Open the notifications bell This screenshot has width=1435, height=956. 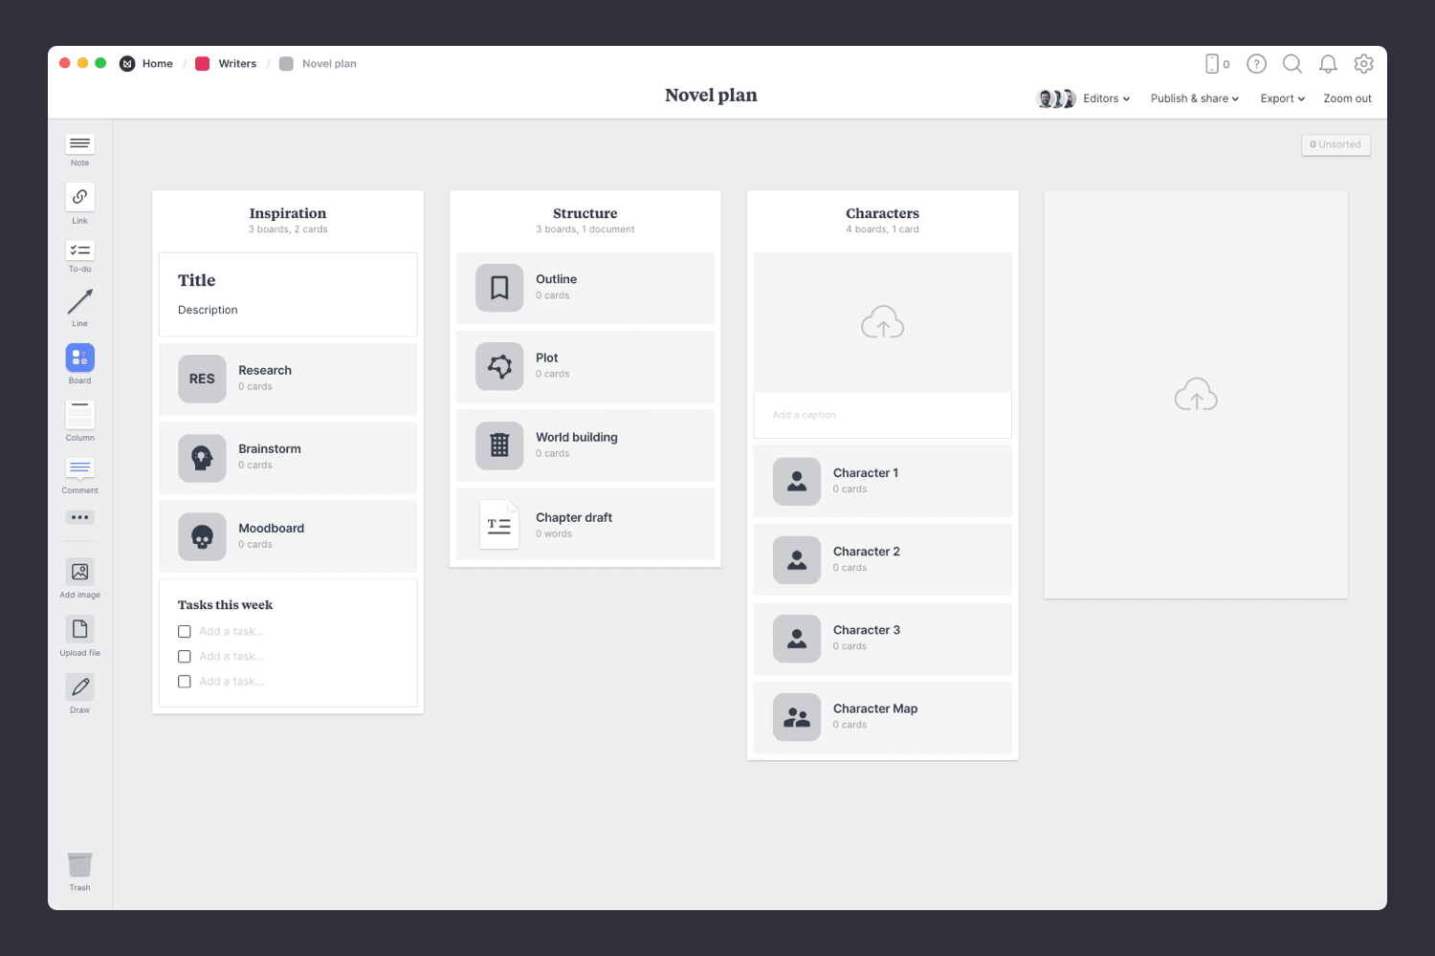[x=1328, y=63]
